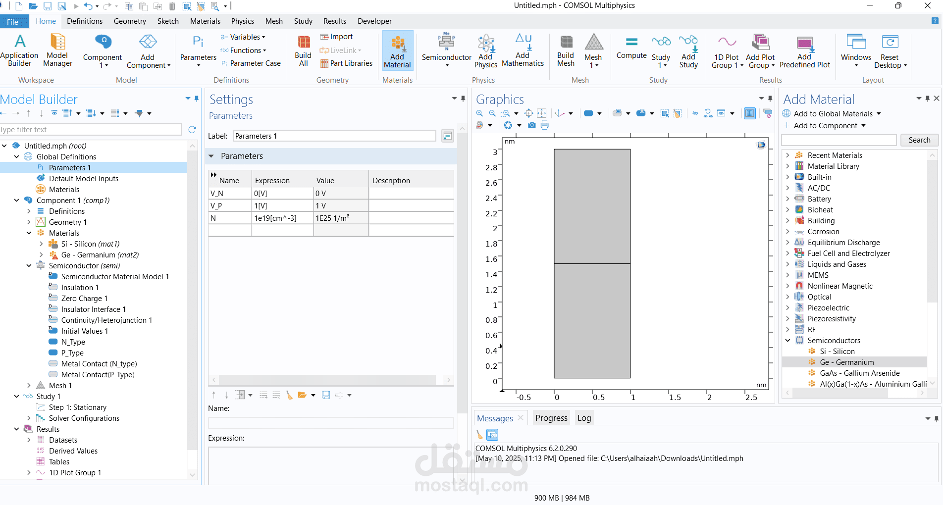
Task: Click the Add Material ribbon button
Action: (x=397, y=51)
